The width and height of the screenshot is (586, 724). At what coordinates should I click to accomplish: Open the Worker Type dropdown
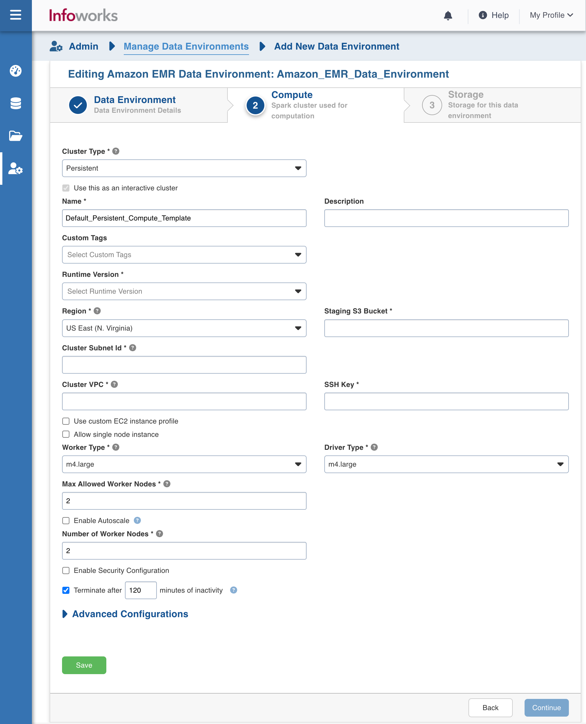coord(184,464)
